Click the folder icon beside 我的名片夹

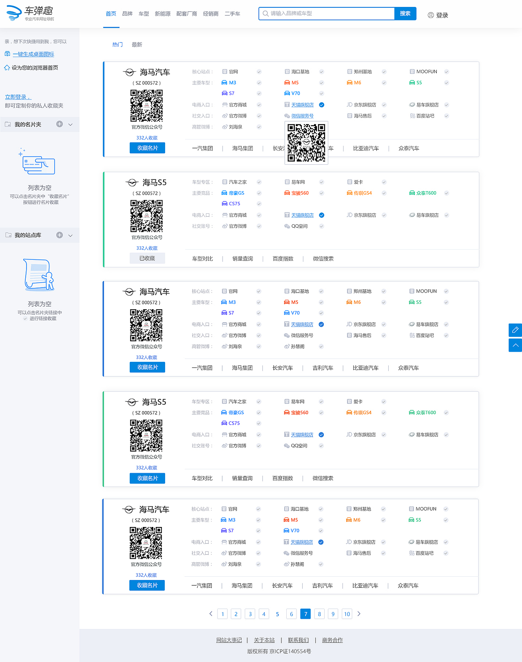(8, 124)
